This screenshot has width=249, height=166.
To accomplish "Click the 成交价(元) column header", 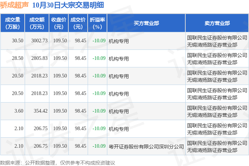I will tap(78, 23).
